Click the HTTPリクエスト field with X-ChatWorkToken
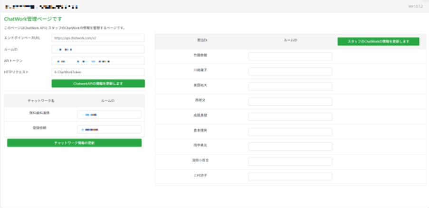The height and width of the screenshot is (208, 429). [x=98, y=72]
